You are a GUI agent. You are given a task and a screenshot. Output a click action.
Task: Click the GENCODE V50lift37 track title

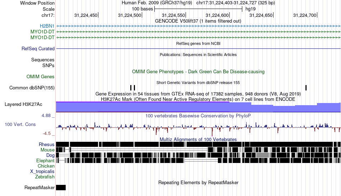pyautogui.click(x=198, y=21)
